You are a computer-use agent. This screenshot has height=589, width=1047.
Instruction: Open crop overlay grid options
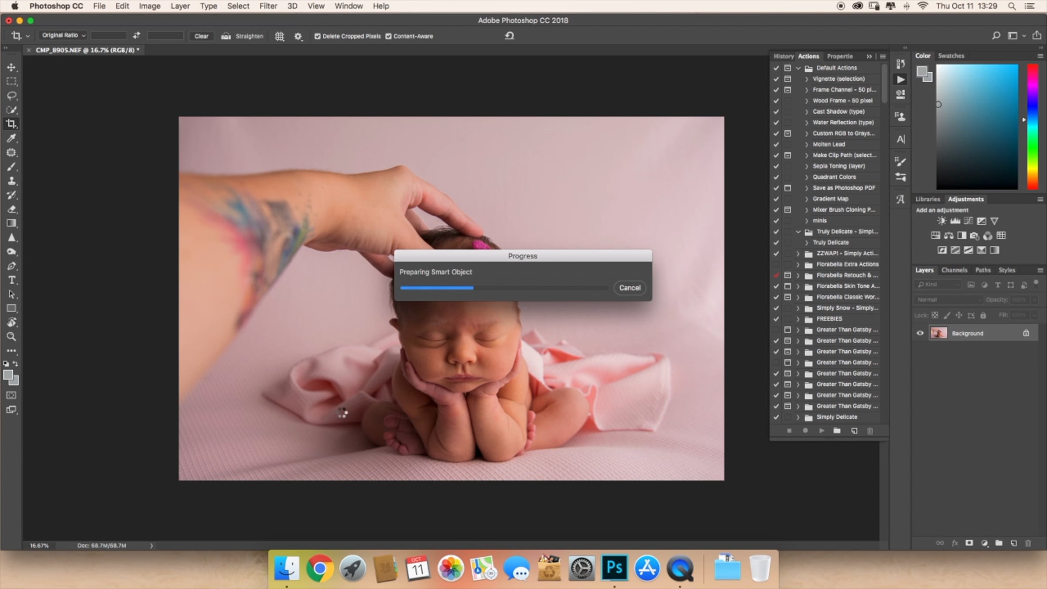pyautogui.click(x=280, y=36)
